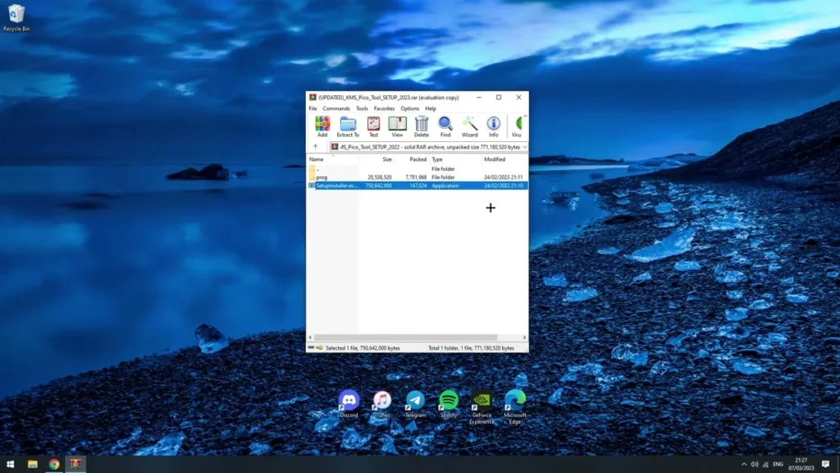Image resolution: width=840 pixels, height=473 pixels.
Task: Open the View file tool
Action: tap(397, 126)
